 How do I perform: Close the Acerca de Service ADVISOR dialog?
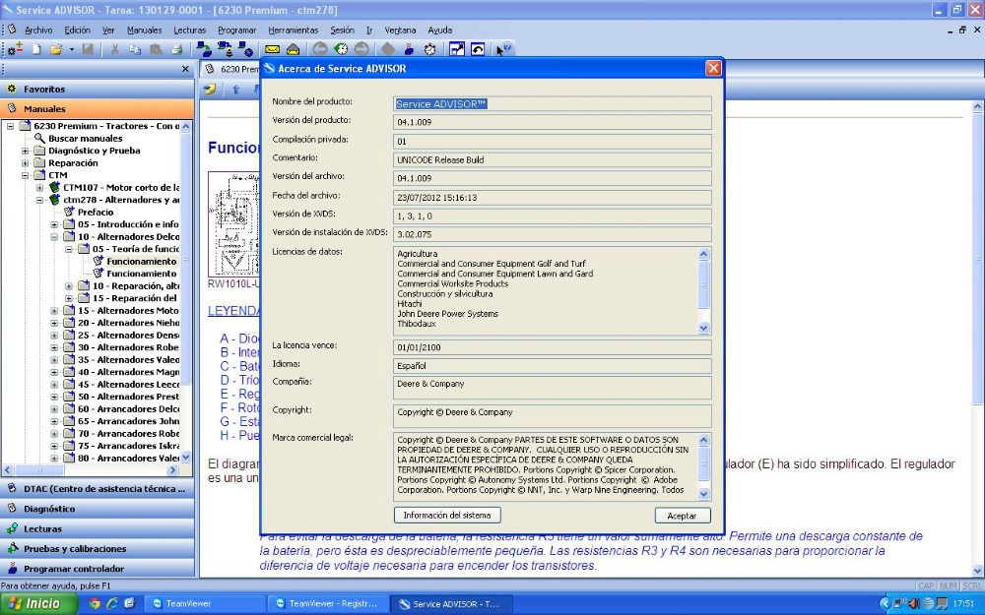713,69
